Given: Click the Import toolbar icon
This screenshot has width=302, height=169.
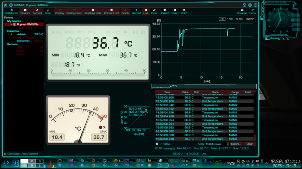Looking at the screenshot, I should click(x=175, y=11).
